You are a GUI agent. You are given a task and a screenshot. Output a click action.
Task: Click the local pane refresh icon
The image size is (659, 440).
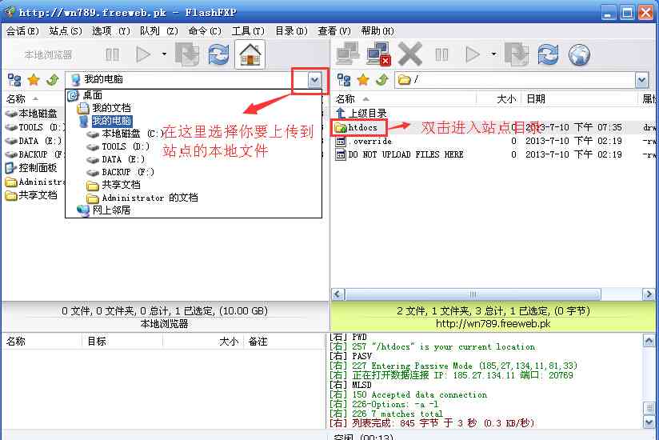[x=218, y=54]
